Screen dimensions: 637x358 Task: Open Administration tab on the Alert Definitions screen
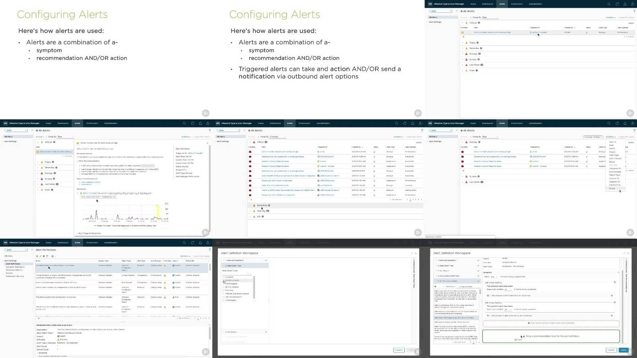pyautogui.click(x=111, y=243)
